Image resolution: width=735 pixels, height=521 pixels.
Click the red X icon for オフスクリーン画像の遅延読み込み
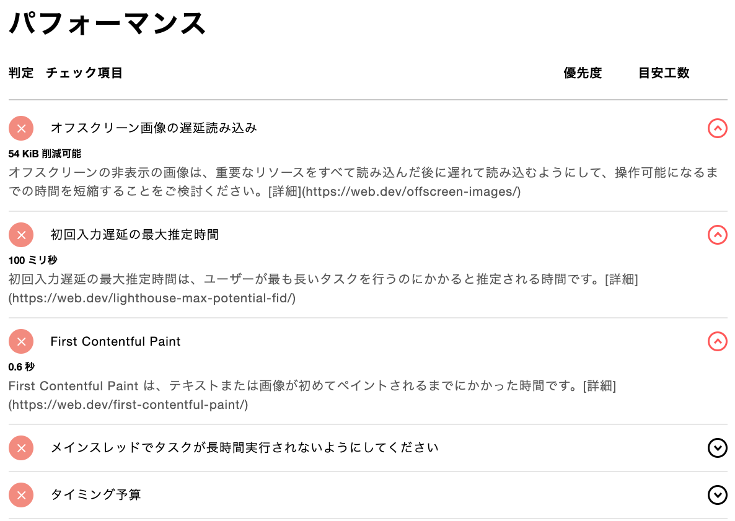[20, 128]
